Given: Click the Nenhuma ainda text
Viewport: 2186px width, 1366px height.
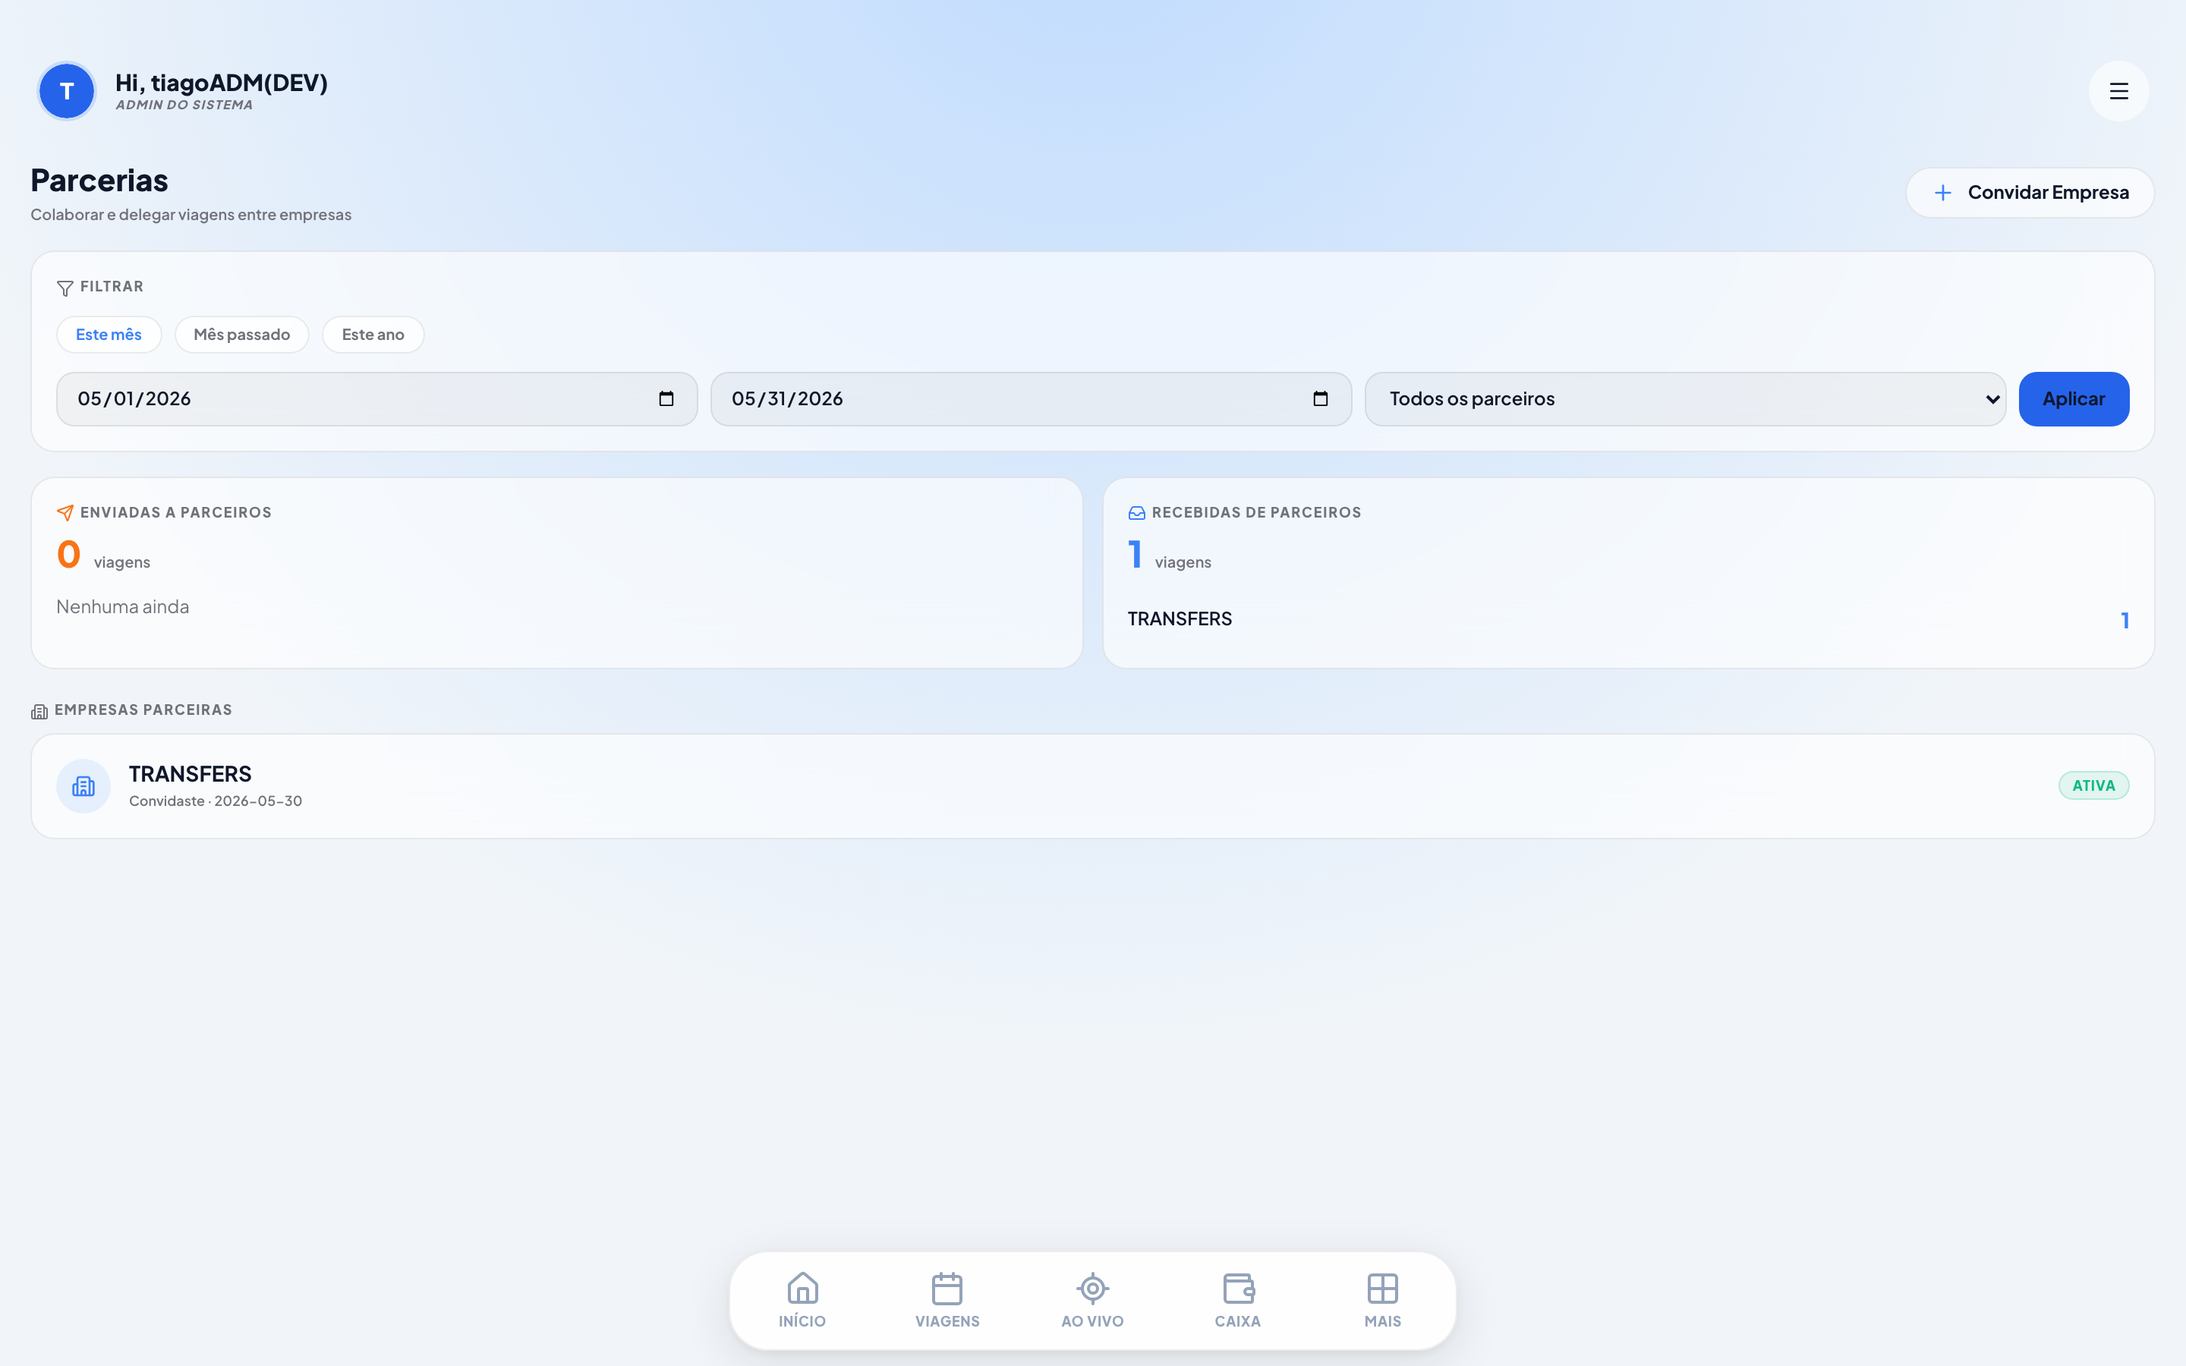Looking at the screenshot, I should click(x=123, y=607).
